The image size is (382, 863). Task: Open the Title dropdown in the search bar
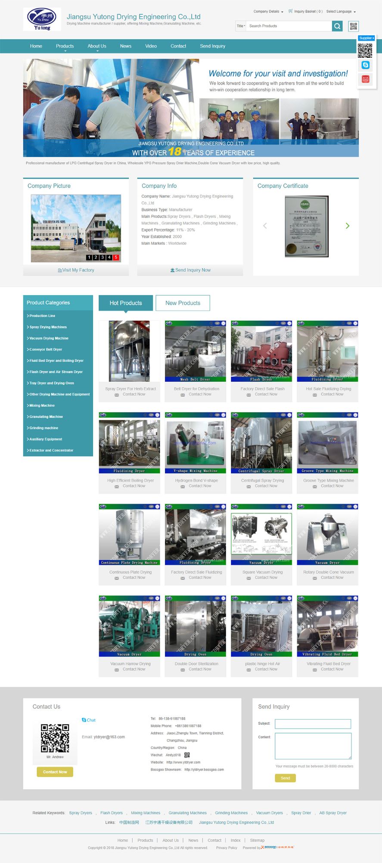pos(241,26)
